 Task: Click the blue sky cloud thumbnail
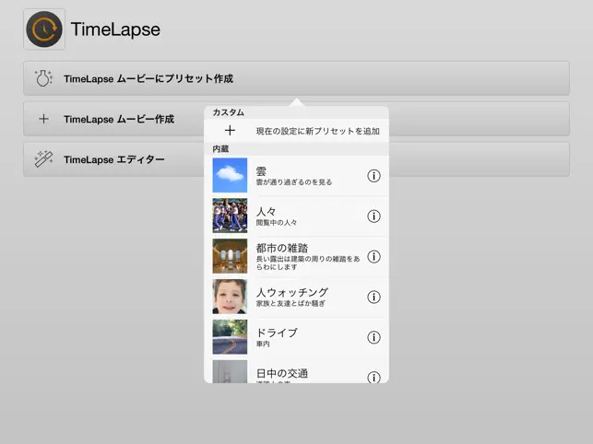pyautogui.click(x=230, y=175)
